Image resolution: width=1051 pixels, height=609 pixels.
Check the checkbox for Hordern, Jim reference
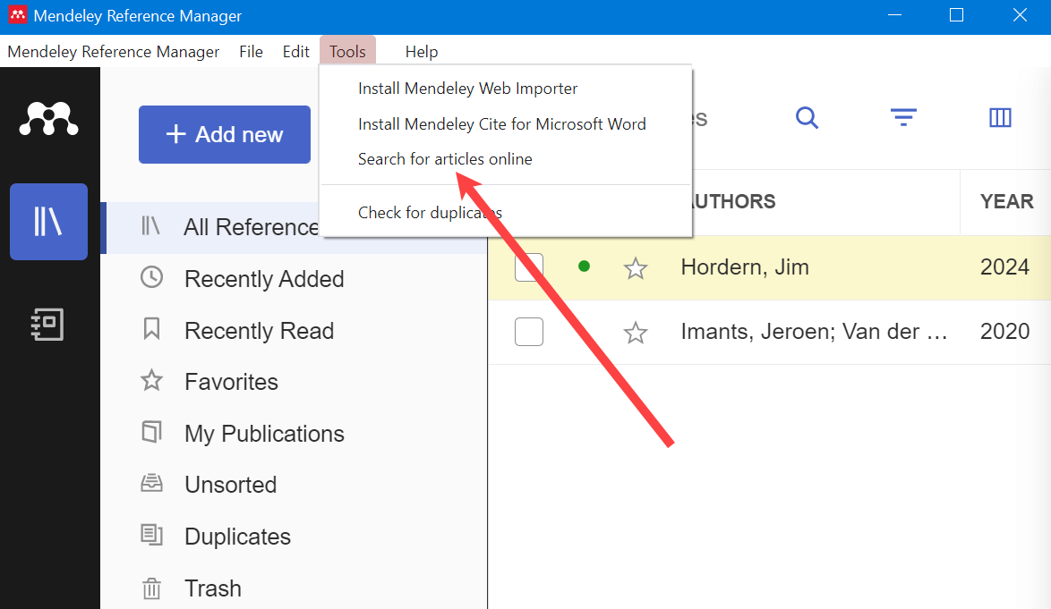point(528,266)
